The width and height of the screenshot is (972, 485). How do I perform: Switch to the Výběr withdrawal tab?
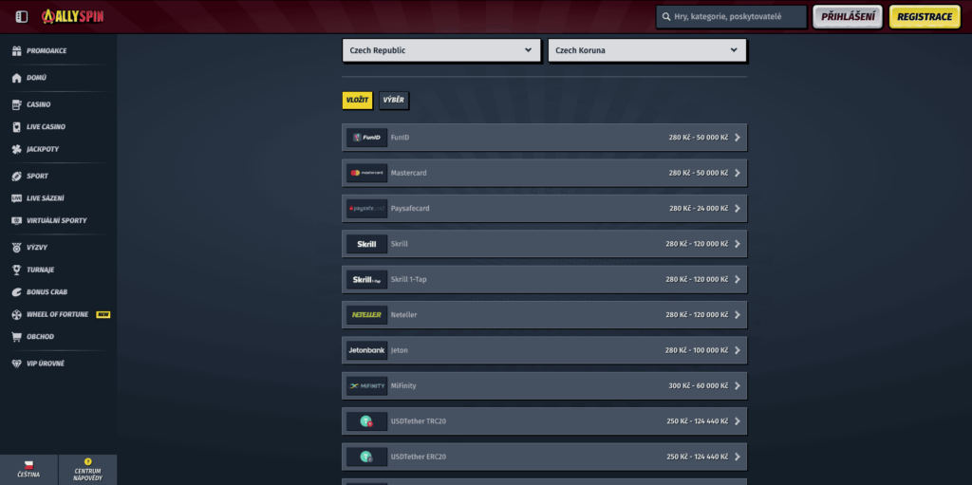tap(394, 101)
